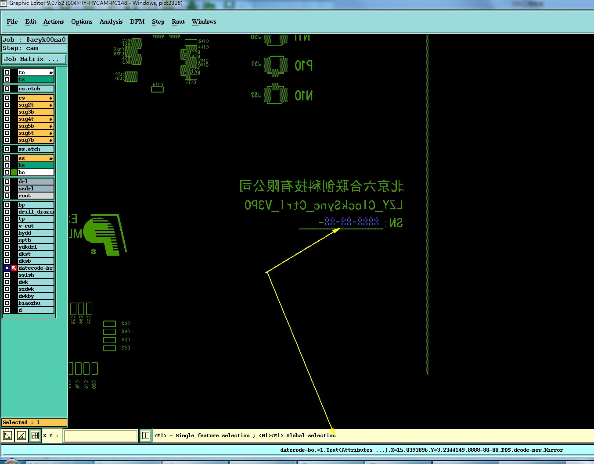Image resolution: width=594 pixels, height=464 pixels.
Task: Select the ydkdrl layer name
Action: (36, 247)
